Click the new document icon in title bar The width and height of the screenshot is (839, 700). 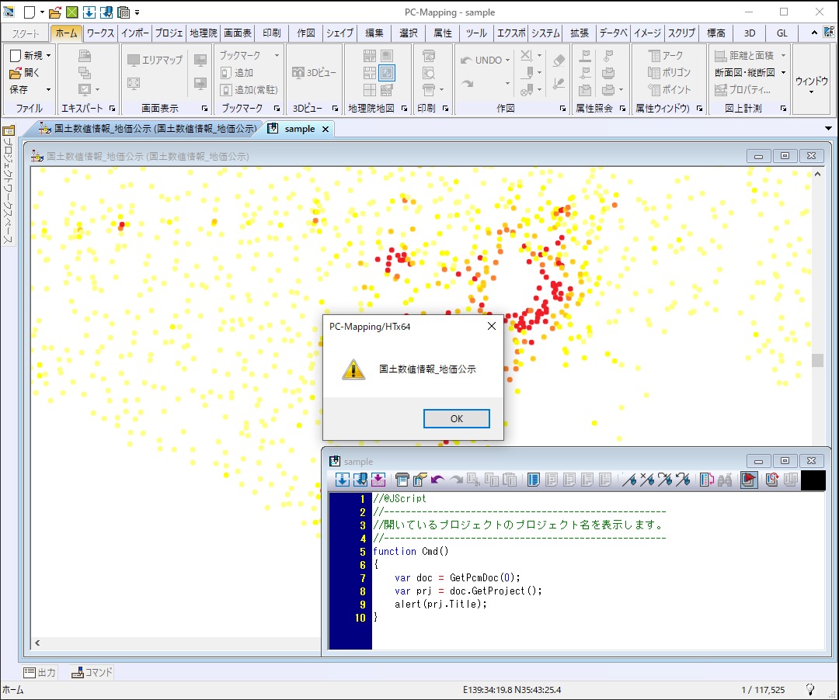30,12
